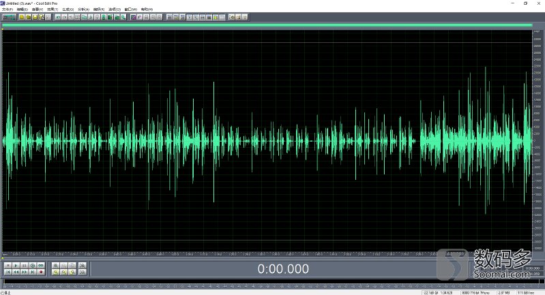Screen dimensions: 545x295
Task: Click the green magnifier icon in the top toolbar
Action: (123, 17)
